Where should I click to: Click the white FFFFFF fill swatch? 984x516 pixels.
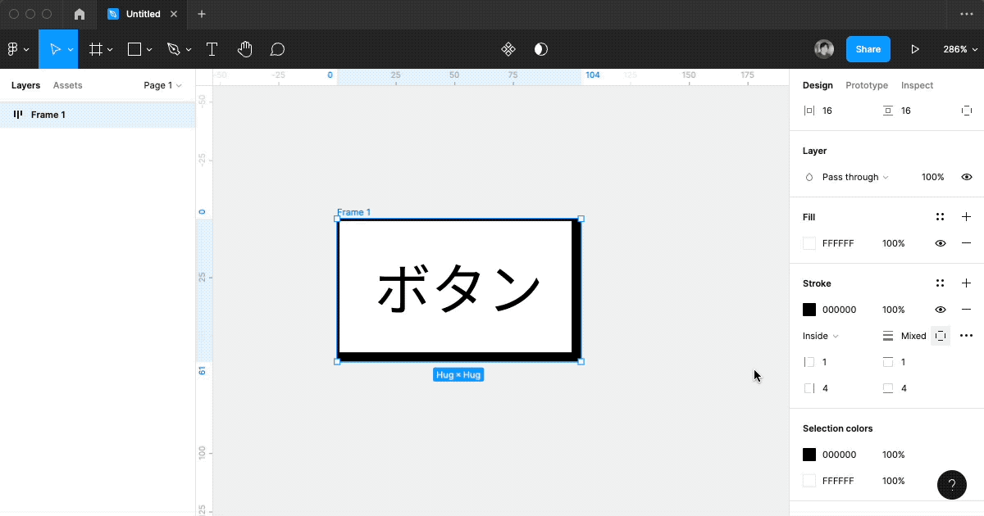tap(809, 242)
